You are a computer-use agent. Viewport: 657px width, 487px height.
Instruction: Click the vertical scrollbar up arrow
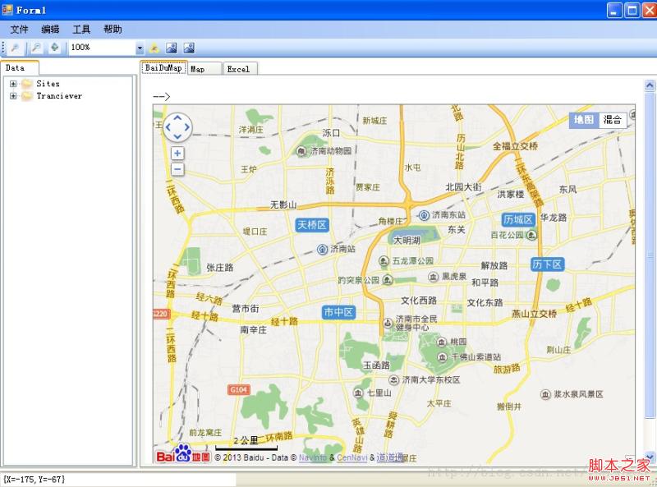tap(650, 85)
